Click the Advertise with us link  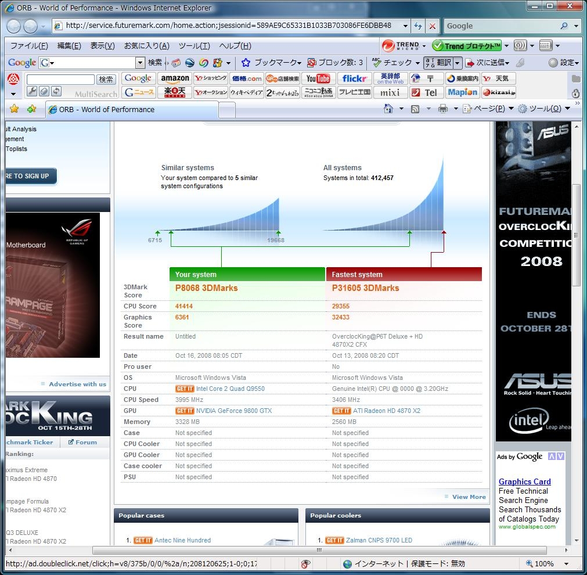point(77,384)
